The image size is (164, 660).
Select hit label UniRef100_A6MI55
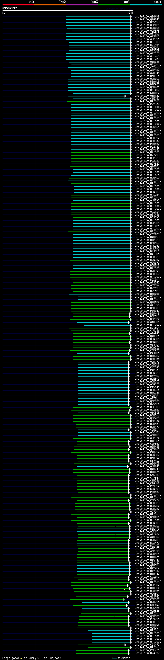coord(147,294)
